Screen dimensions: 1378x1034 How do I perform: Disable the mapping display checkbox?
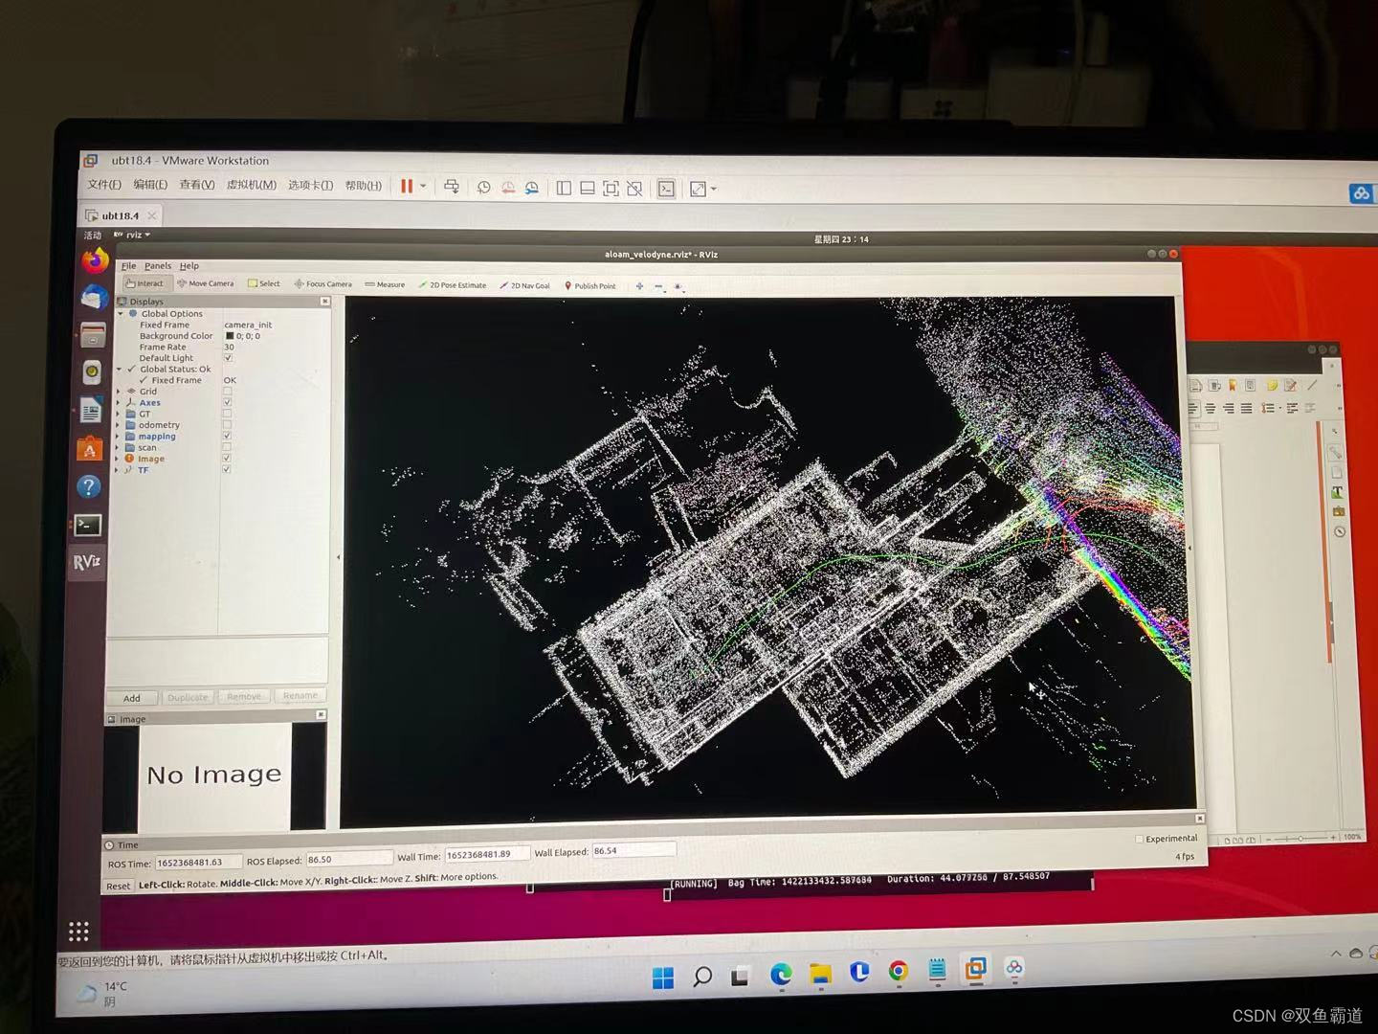pos(227,436)
